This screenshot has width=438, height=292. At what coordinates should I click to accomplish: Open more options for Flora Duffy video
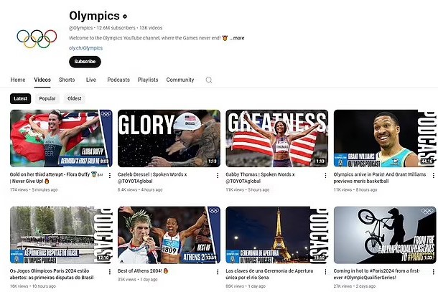(109, 175)
